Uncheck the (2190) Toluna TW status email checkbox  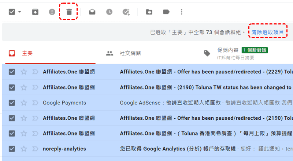point(12,87)
